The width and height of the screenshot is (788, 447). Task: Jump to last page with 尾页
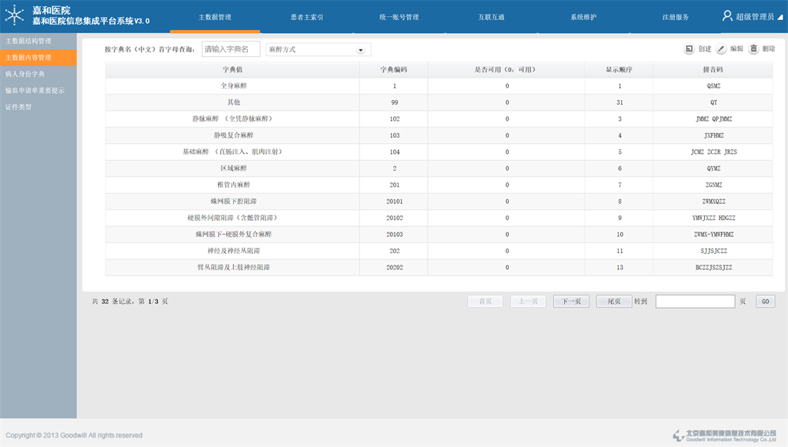click(613, 302)
